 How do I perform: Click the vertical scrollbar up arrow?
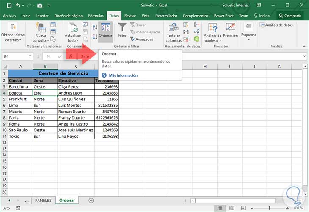click(305, 67)
